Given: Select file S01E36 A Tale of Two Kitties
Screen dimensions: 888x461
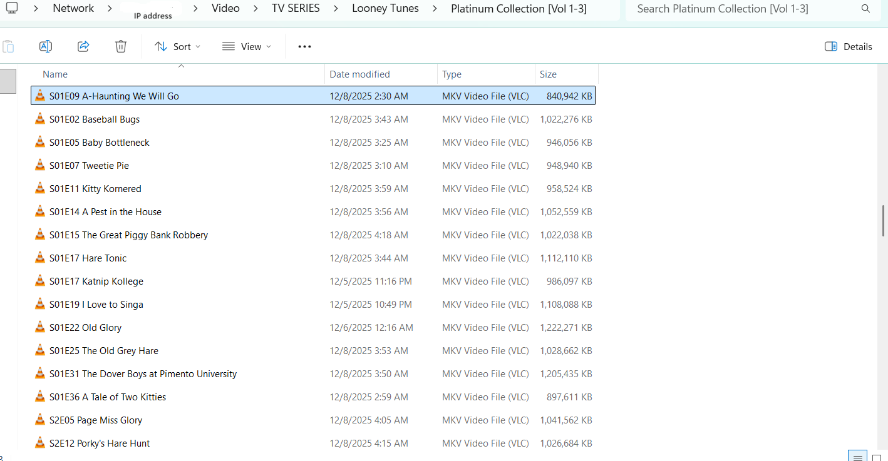Looking at the screenshot, I should 313,397.
